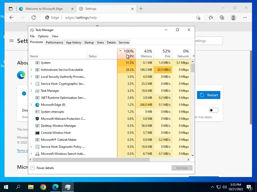Go back in Edge browser
Screen dimensions: 257x192
[12, 17]
